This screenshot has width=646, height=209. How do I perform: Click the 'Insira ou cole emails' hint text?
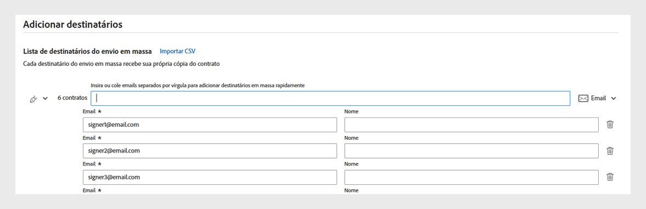pyautogui.click(x=198, y=85)
